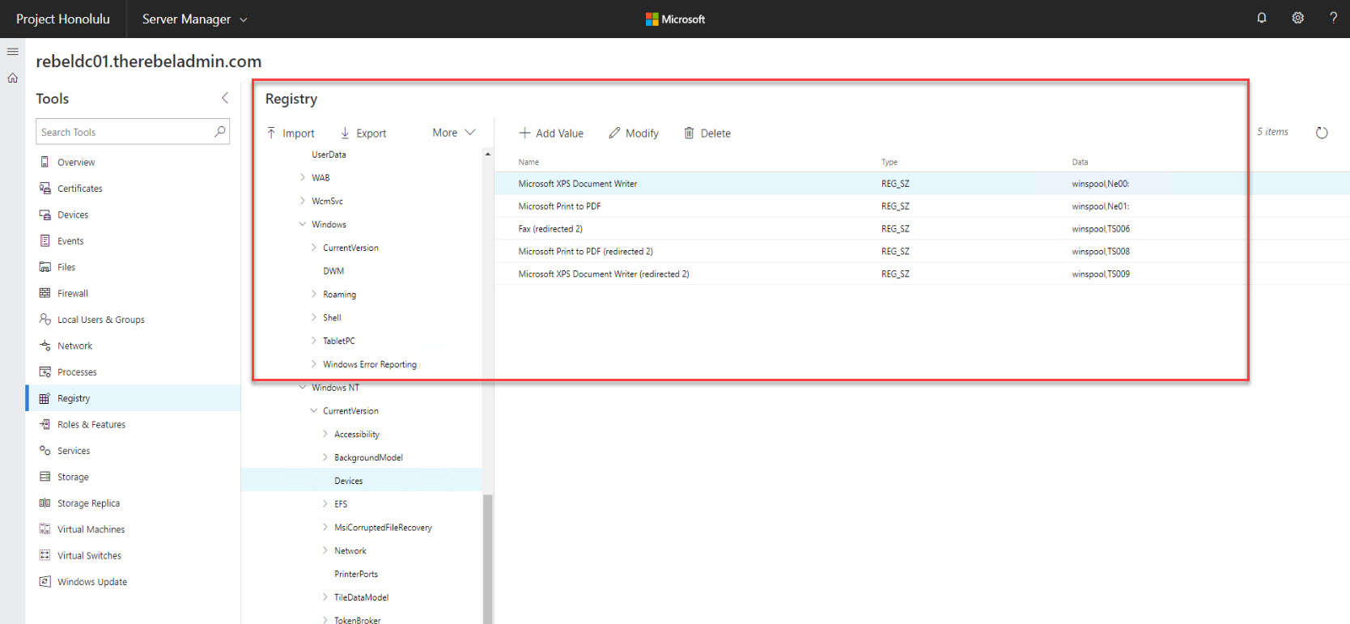Expand the Shell registry key
This screenshot has width=1350, height=624.
click(314, 317)
